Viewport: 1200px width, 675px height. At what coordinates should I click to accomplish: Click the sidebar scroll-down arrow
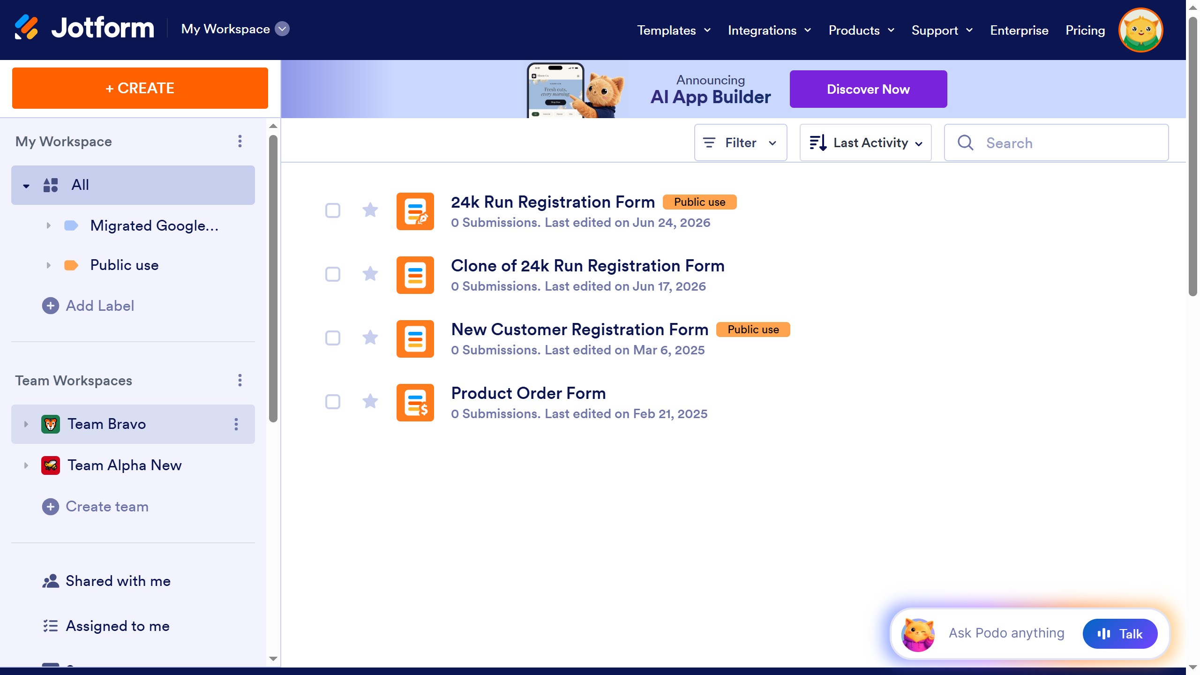(273, 659)
